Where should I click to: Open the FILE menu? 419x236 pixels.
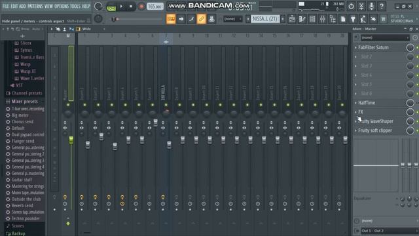(5, 6)
